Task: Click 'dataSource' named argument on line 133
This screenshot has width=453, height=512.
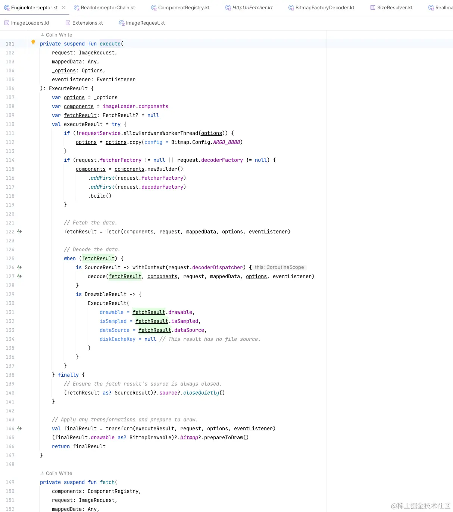Action: pos(115,330)
